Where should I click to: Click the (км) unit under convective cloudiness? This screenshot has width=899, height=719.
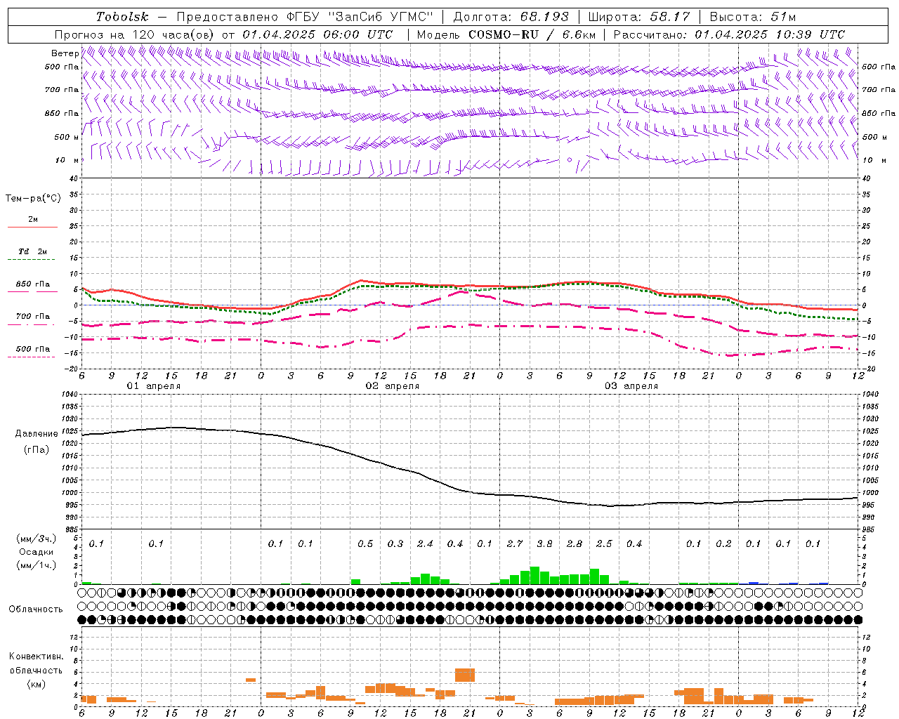point(36,683)
